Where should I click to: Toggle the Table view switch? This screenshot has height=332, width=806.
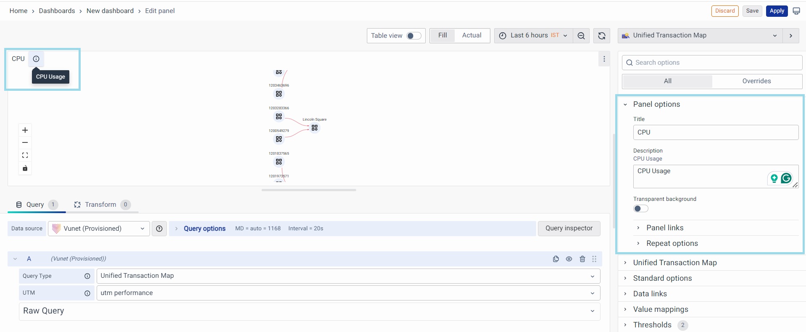tap(414, 36)
